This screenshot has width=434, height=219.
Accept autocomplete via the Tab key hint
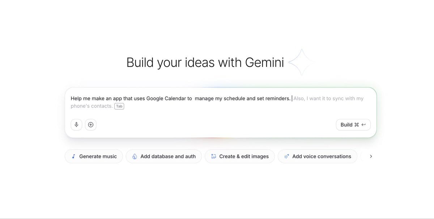(119, 106)
